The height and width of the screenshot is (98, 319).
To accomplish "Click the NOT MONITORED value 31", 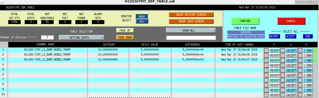I will [47, 22].
